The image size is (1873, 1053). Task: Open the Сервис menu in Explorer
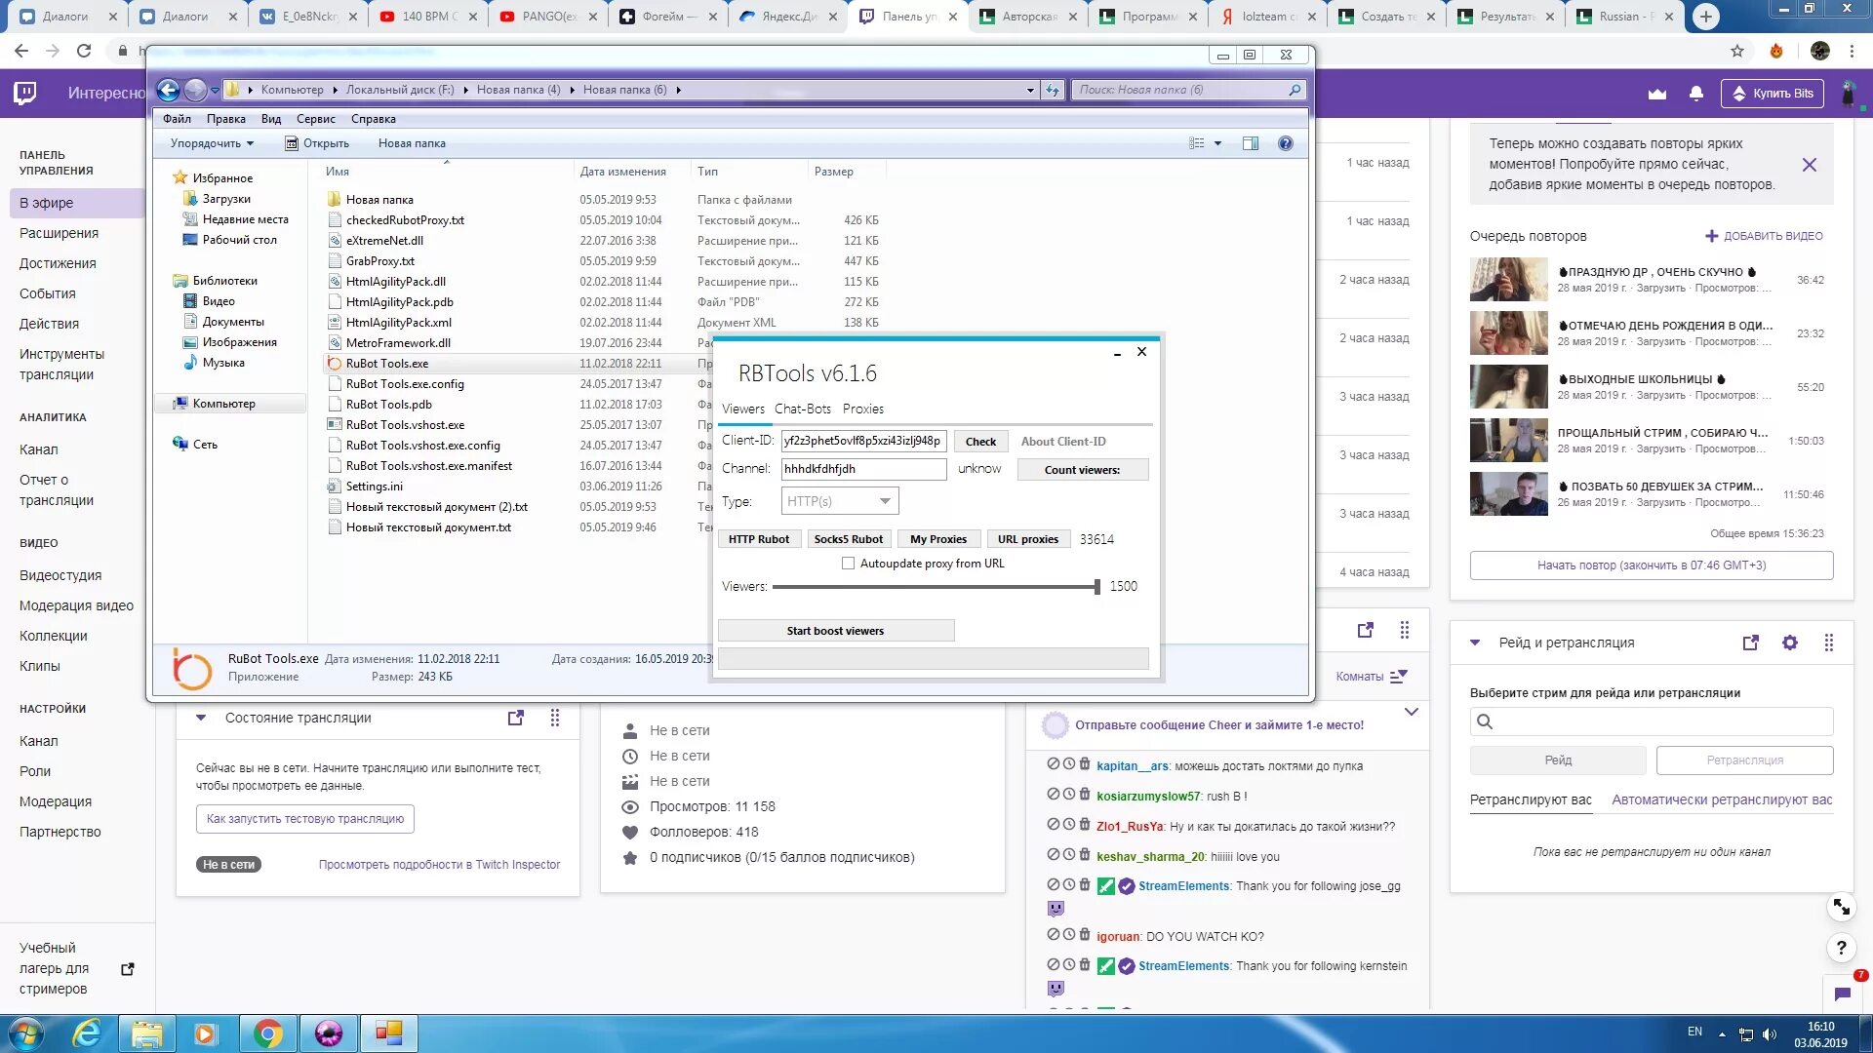(315, 119)
